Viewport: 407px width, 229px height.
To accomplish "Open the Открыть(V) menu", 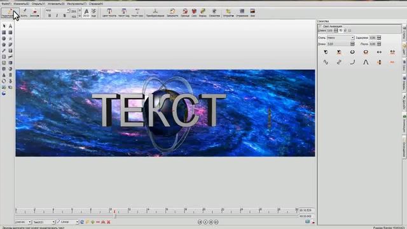I will [x=38, y=4].
